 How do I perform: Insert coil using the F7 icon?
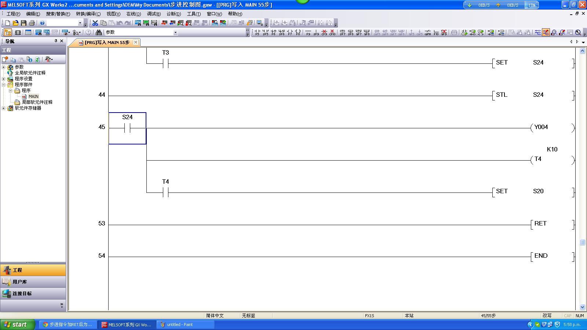[x=290, y=33]
